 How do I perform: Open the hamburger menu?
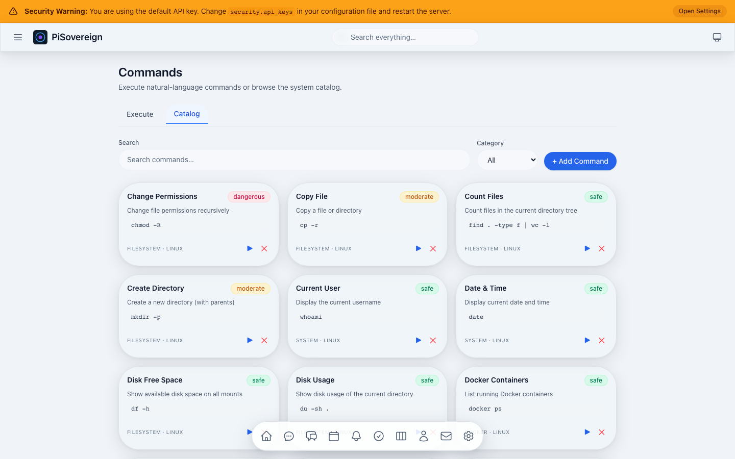pyautogui.click(x=18, y=37)
